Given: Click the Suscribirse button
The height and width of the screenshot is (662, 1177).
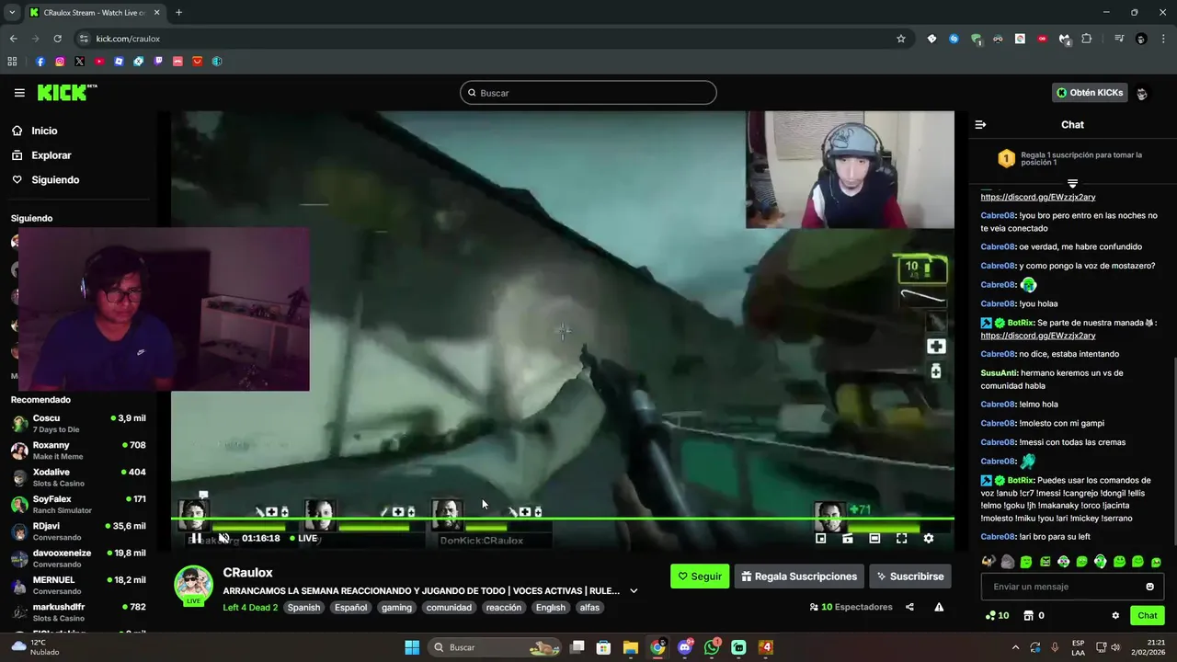Looking at the screenshot, I should tap(910, 576).
